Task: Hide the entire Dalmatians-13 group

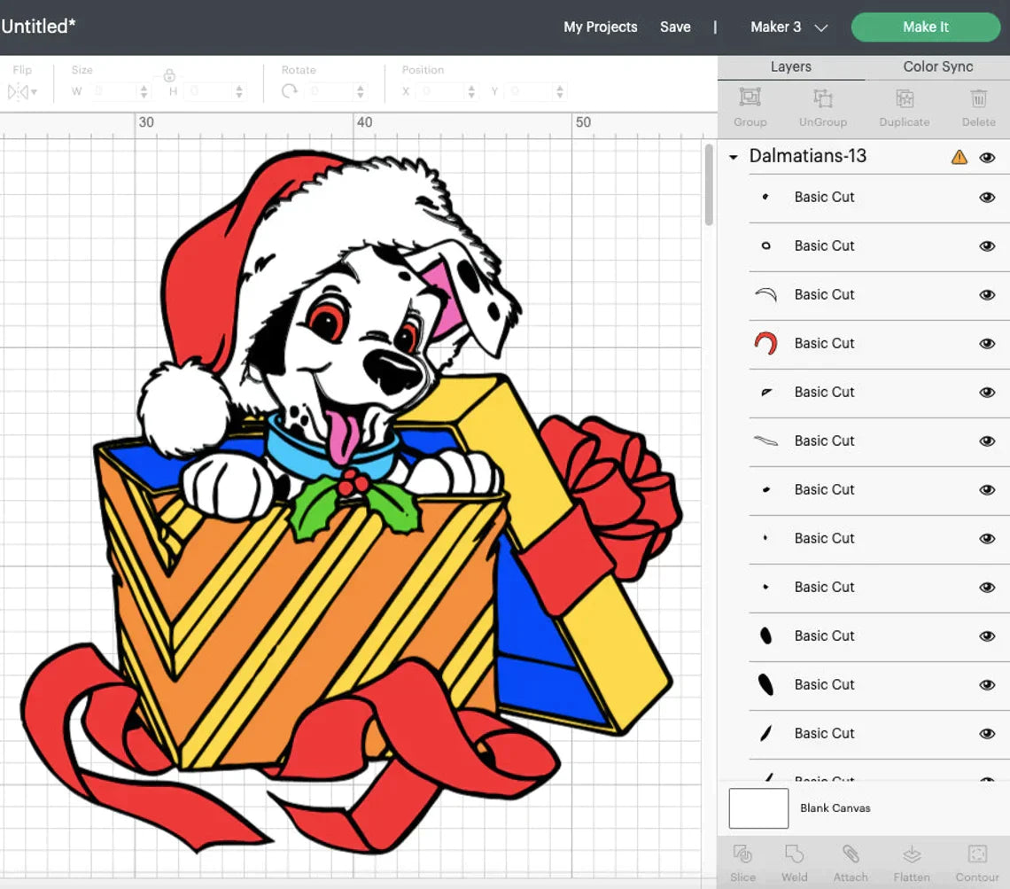Action: (x=987, y=157)
